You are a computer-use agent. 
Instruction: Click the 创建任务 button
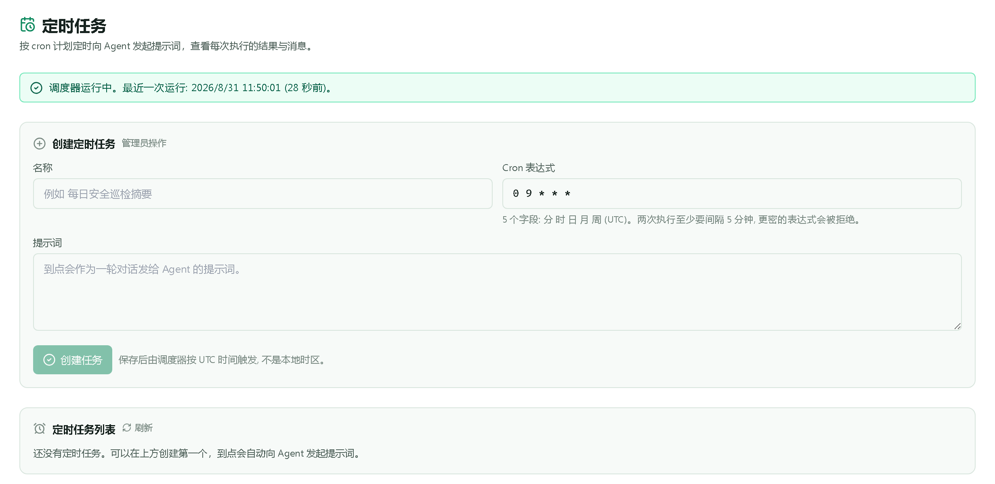point(73,360)
